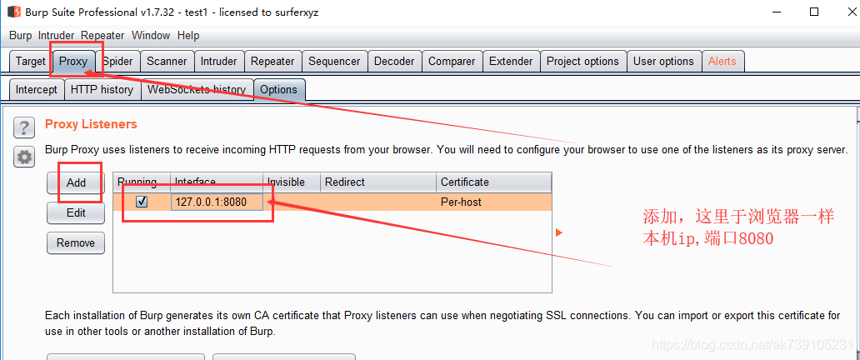Open the Window menu
The width and height of the screenshot is (860, 360).
coord(151,35)
